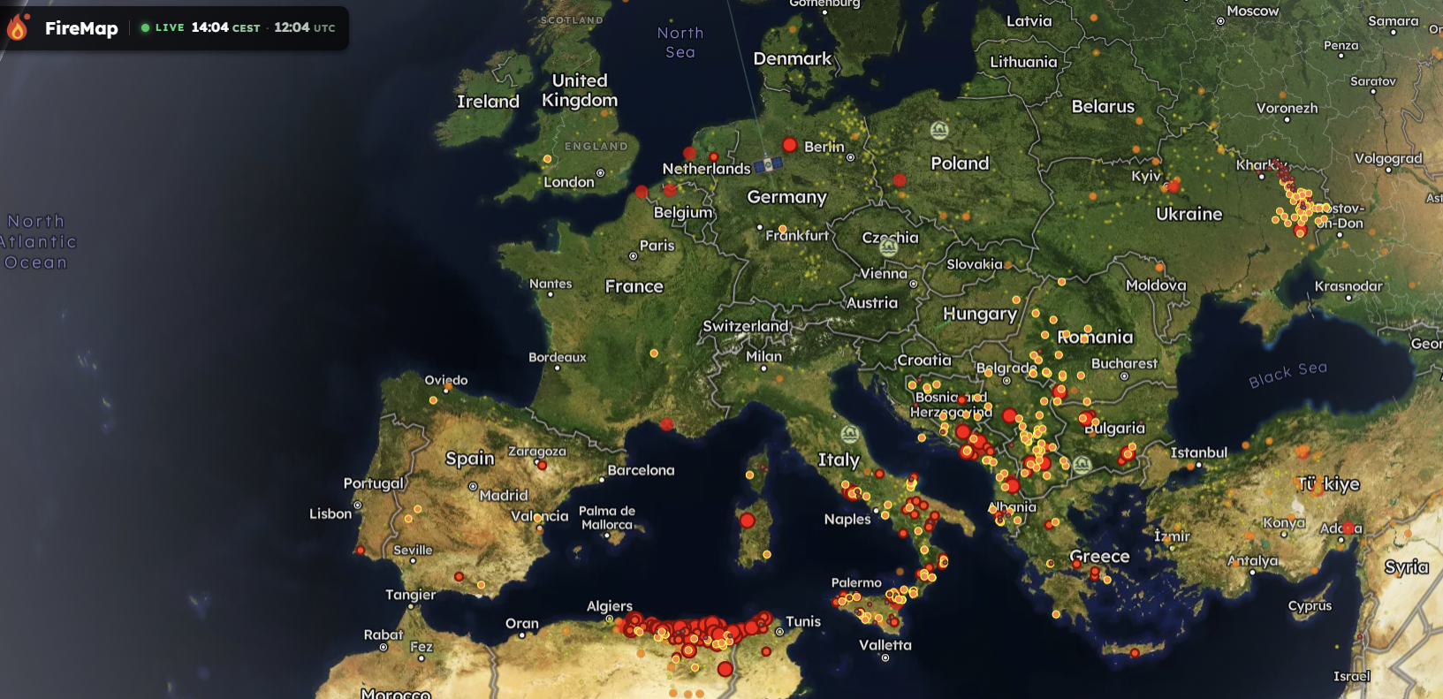Select the red fire marker on Portugal's south coast
Viewport: 1443px width, 699px height.
tap(361, 551)
